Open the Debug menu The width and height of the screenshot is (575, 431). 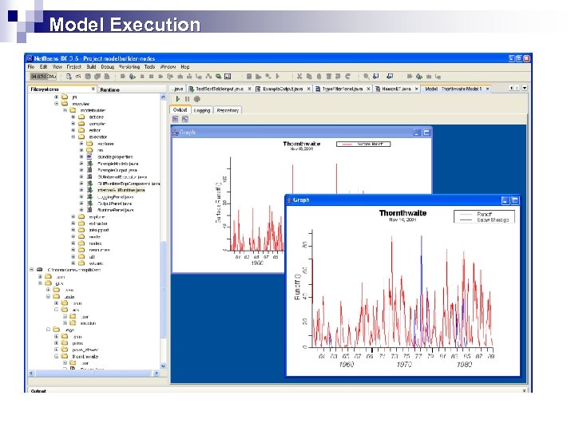[x=108, y=67]
